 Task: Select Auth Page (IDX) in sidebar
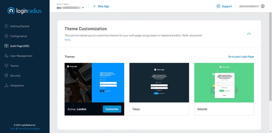(x=20, y=46)
